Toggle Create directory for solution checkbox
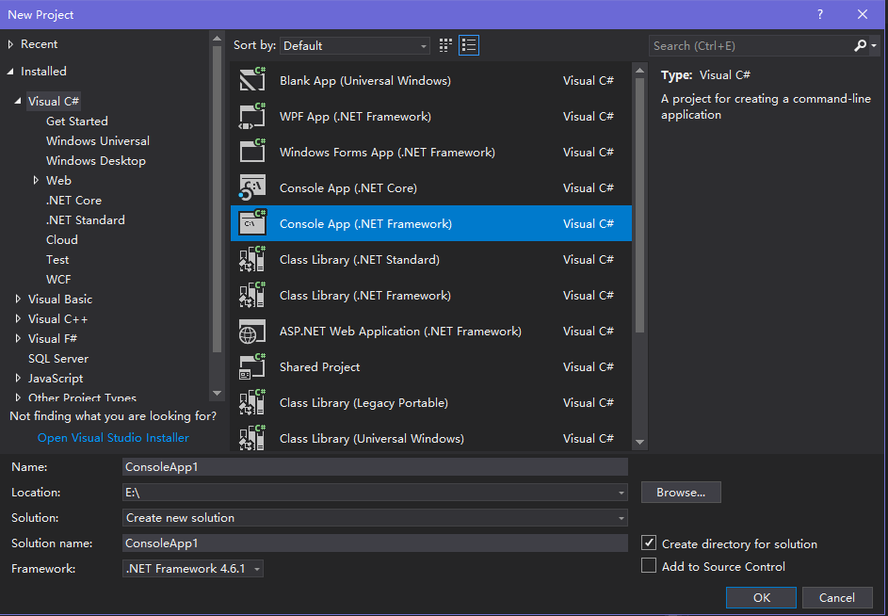This screenshot has width=888, height=616. tap(649, 543)
